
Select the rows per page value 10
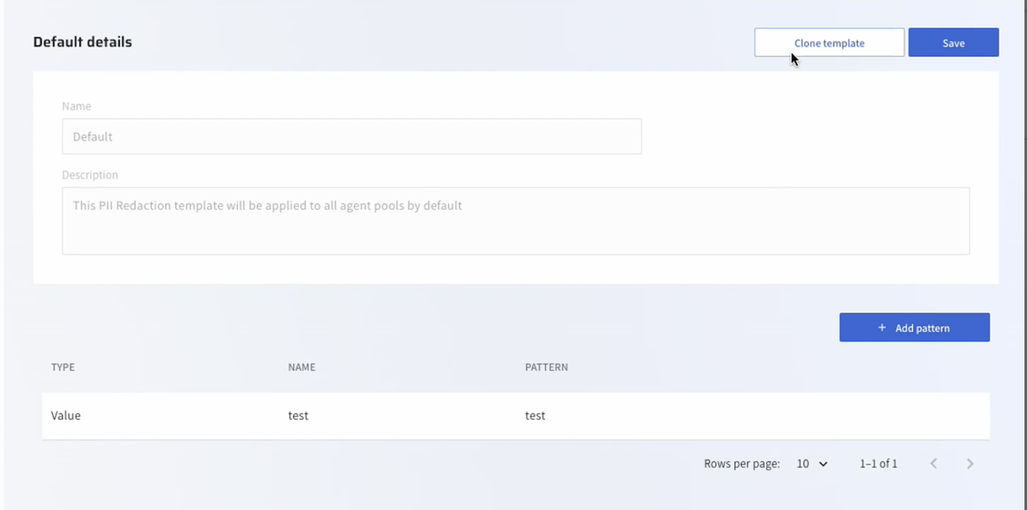pos(803,464)
